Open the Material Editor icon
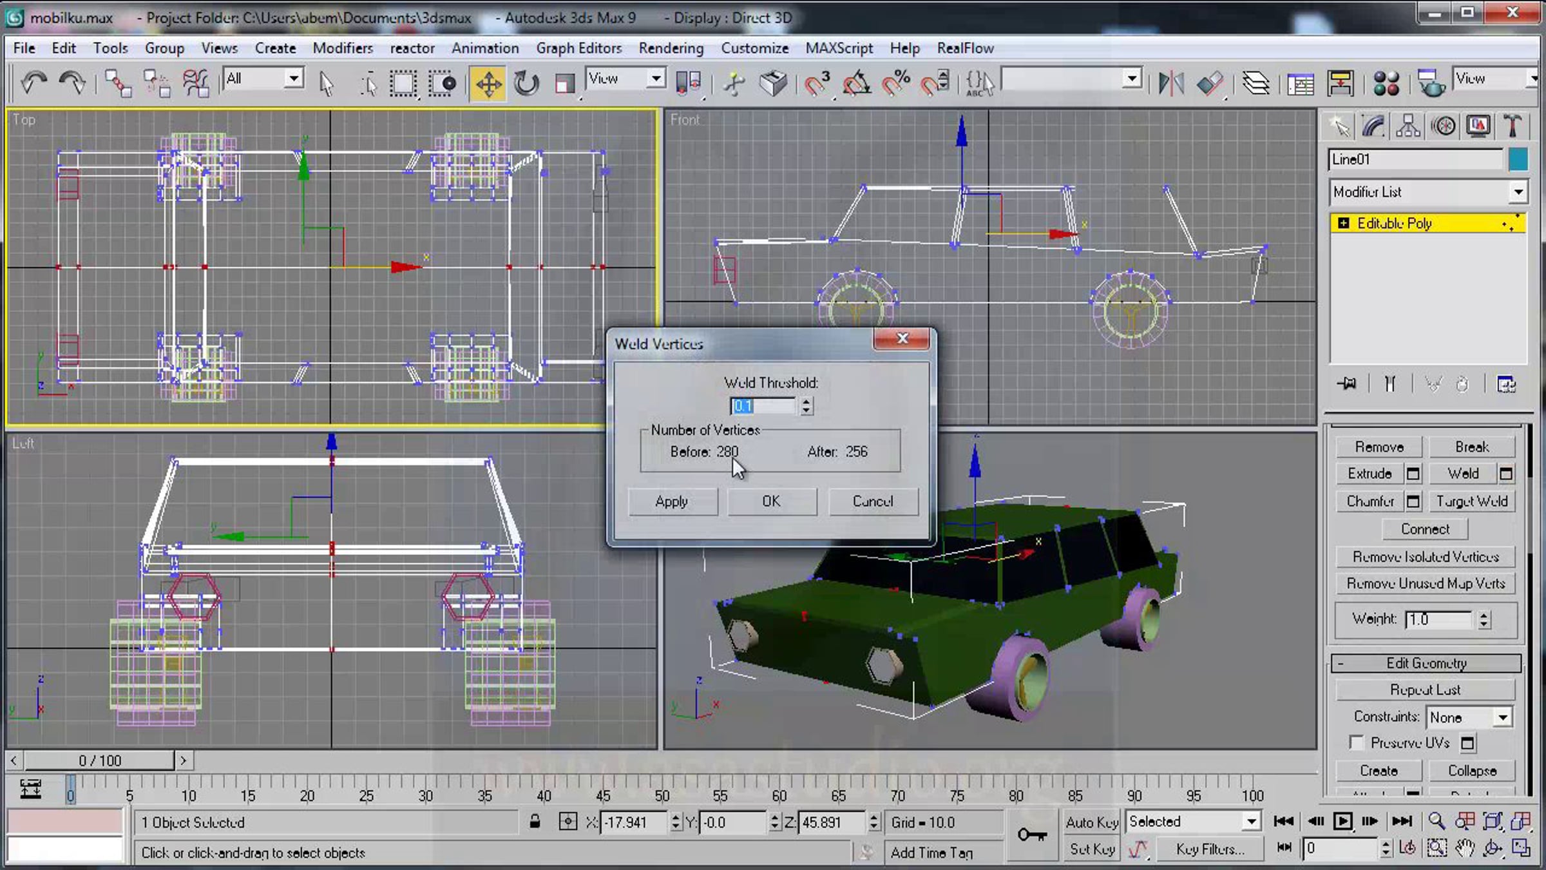The image size is (1546, 870). point(1386,84)
